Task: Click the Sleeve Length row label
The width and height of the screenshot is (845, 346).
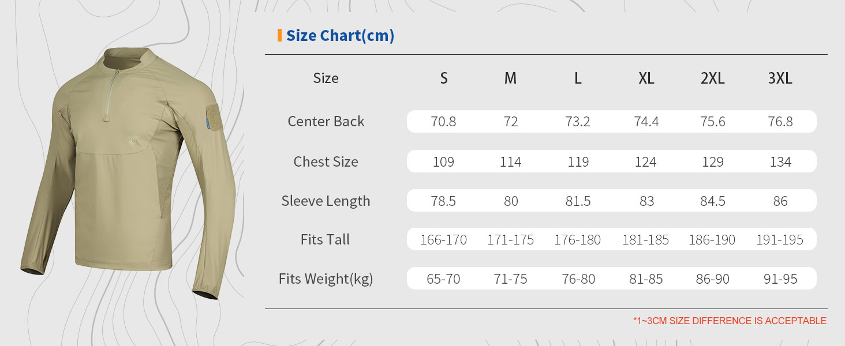Action: [326, 201]
